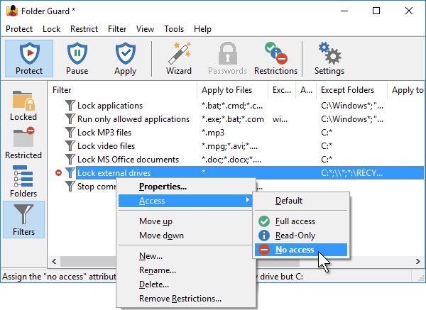Open the Protect menu
Image resolution: width=426 pixels, height=310 pixels.
click(19, 29)
